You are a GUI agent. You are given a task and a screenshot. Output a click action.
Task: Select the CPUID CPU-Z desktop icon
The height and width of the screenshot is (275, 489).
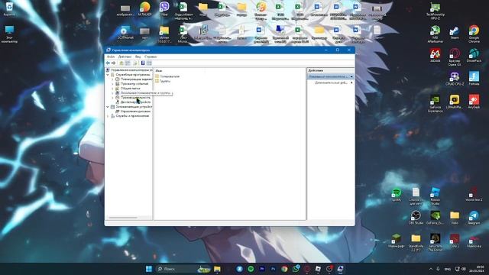pyautogui.click(x=455, y=79)
